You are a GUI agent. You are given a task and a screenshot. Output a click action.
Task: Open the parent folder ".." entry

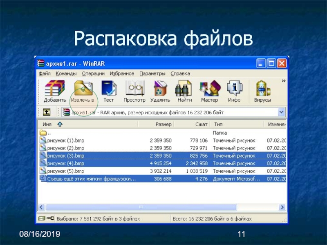pyautogui.click(x=49, y=133)
